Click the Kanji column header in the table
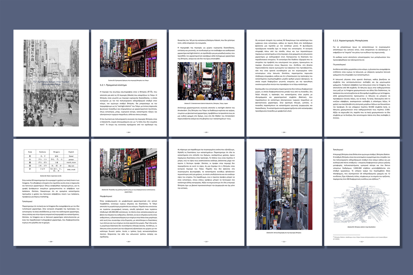The width and height of the screenshot is (413, 275). tap(30, 152)
